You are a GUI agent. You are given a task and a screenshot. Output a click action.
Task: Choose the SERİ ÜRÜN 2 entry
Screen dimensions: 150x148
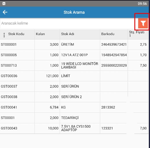(74, 97)
